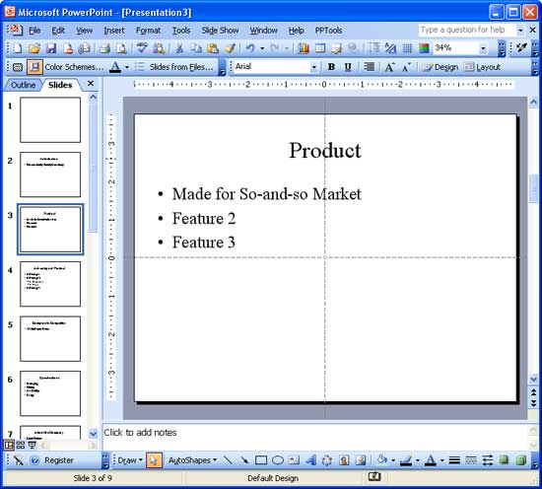Insert a Text Box from Drawing toolbar

coord(295,460)
